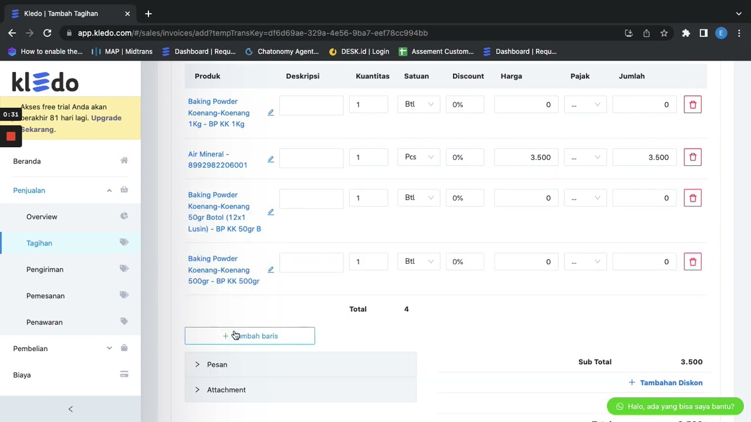Image resolution: width=751 pixels, height=422 pixels.
Task: Click the Penawaran tag icon
Action: (x=124, y=322)
